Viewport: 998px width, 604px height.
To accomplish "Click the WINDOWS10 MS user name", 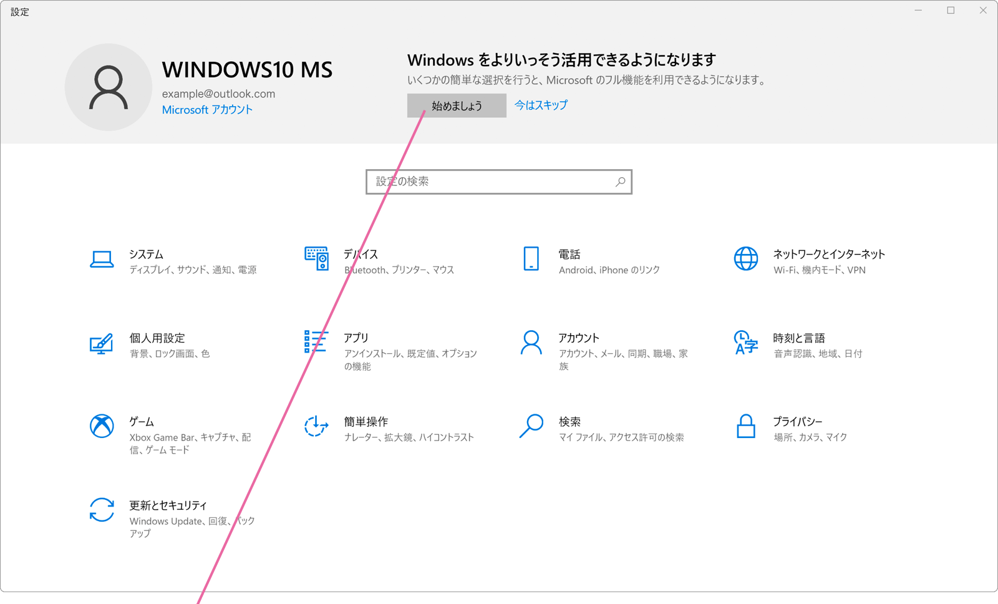I will click(247, 70).
